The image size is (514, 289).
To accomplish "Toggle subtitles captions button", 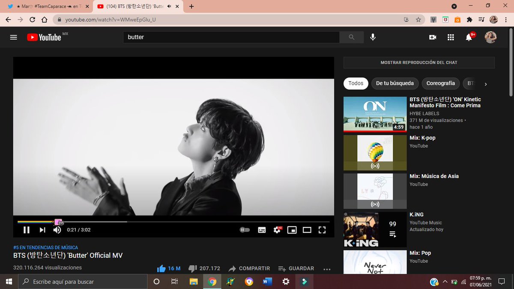I will [262, 230].
